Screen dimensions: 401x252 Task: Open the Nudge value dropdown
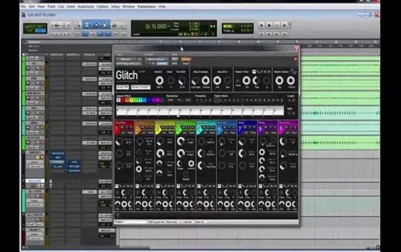click(x=252, y=31)
